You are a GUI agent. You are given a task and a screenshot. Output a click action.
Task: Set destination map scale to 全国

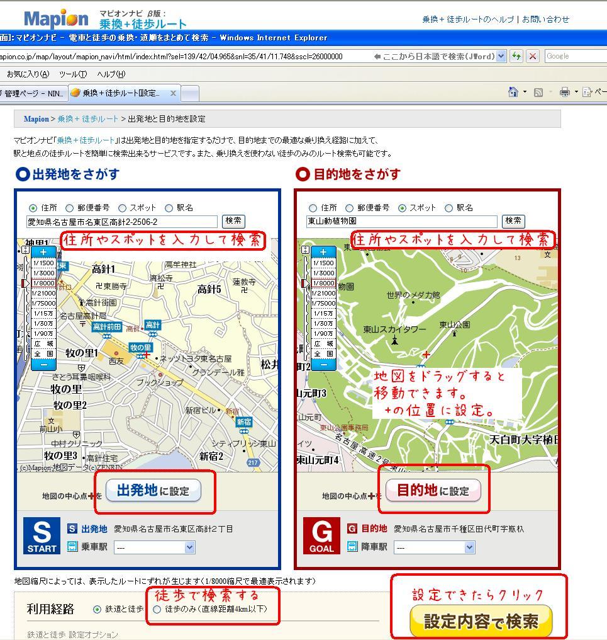click(323, 353)
